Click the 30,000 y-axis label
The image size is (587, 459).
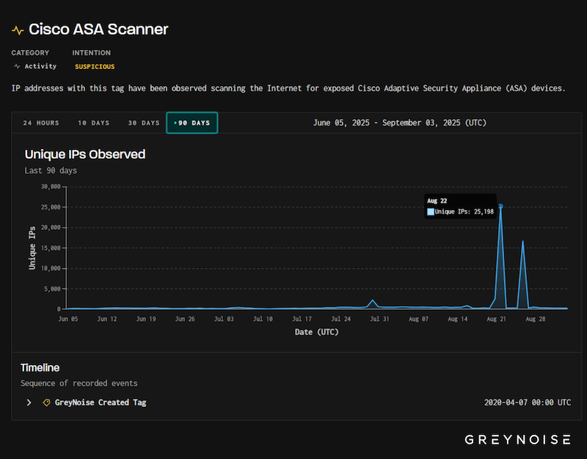(x=51, y=187)
